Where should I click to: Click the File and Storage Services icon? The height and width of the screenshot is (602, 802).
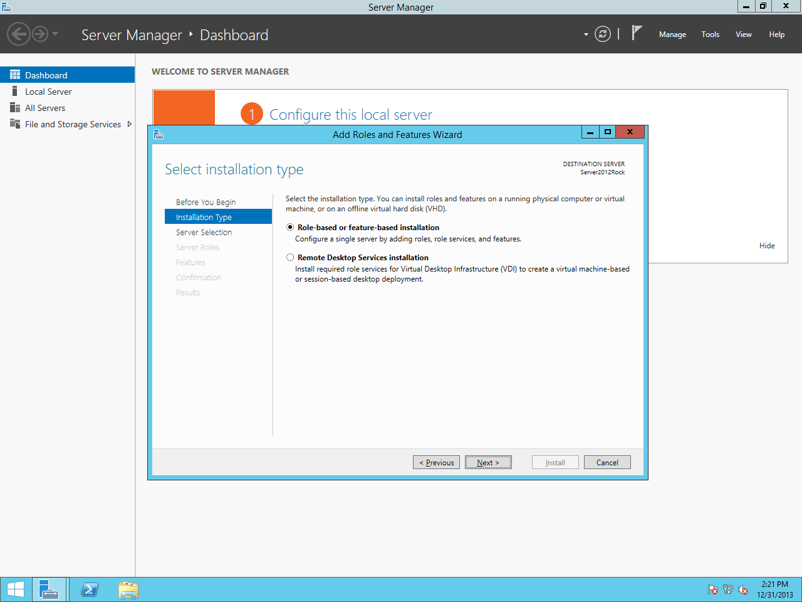[x=15, y=124]
